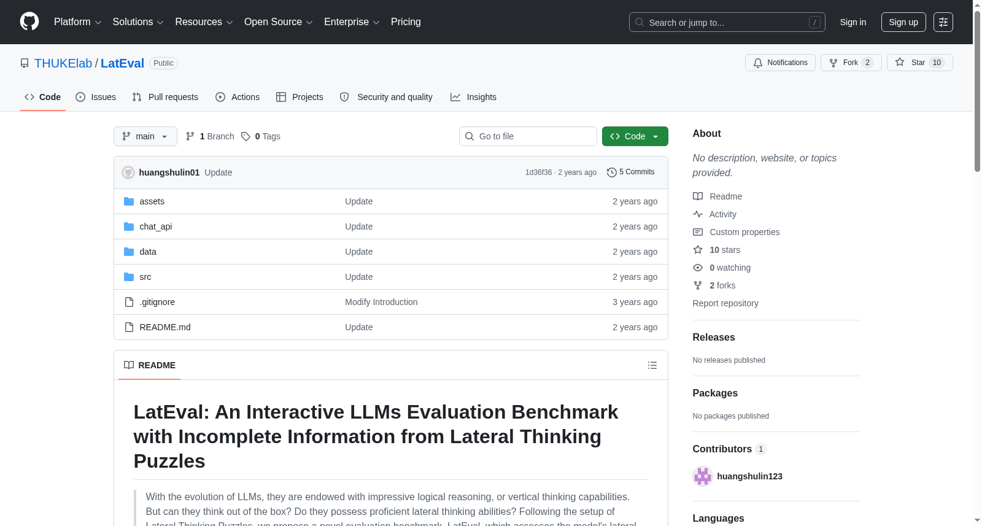Expand the Solutions menu
The image size is (982, 526).
point(138,22)
